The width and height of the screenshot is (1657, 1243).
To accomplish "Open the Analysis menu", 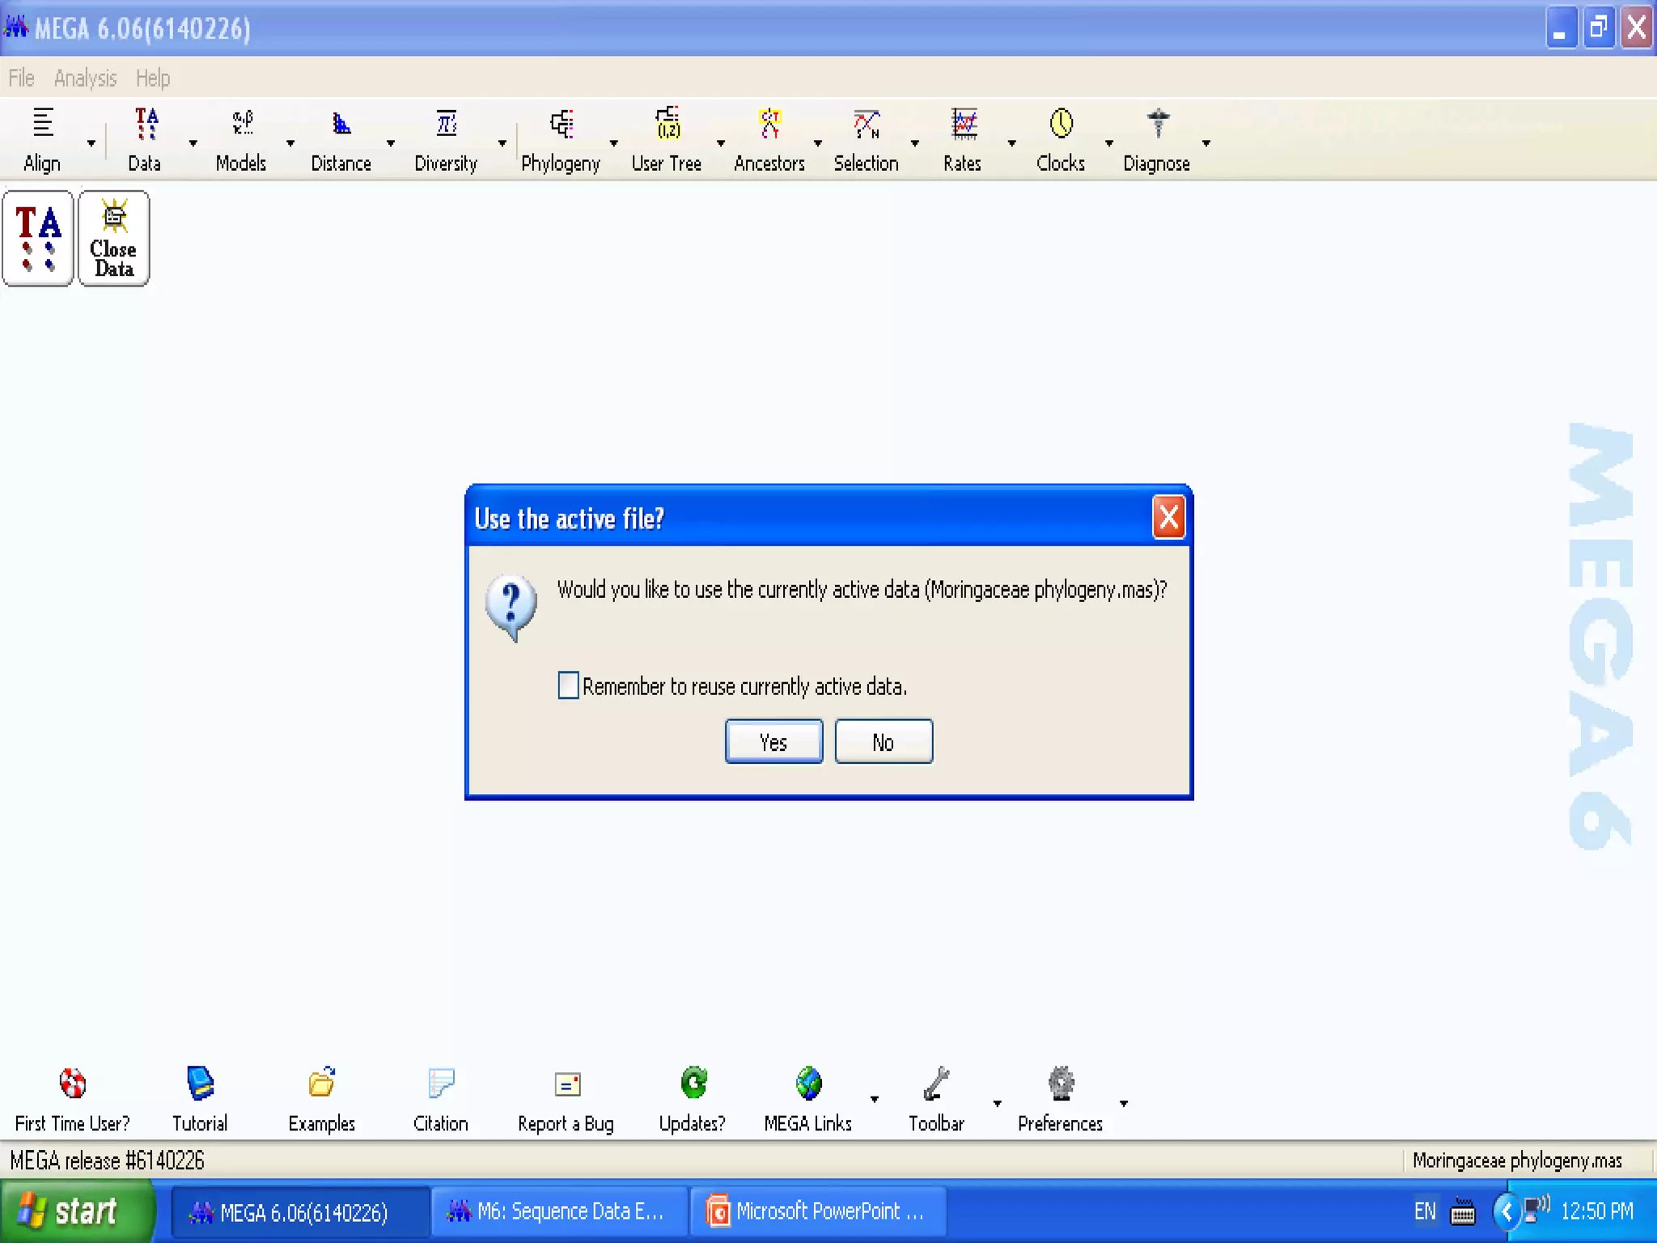I will point(85,78).
